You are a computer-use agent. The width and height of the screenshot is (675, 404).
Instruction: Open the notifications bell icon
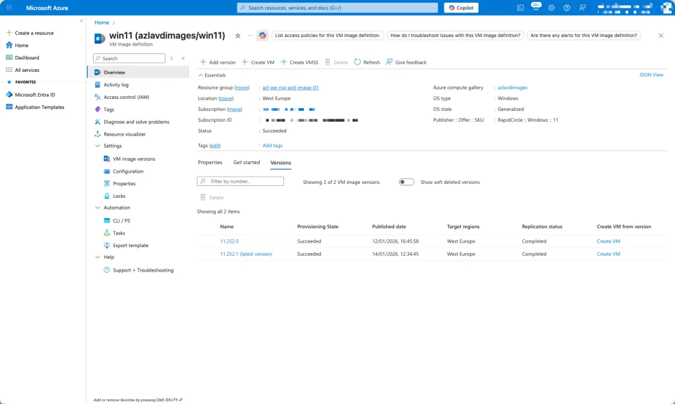click(x=536, y=8)
